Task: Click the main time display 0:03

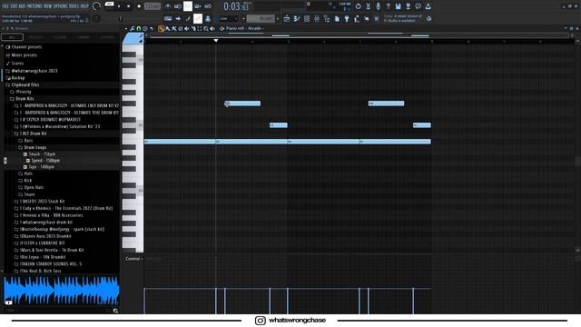Action: pos(236,6)
